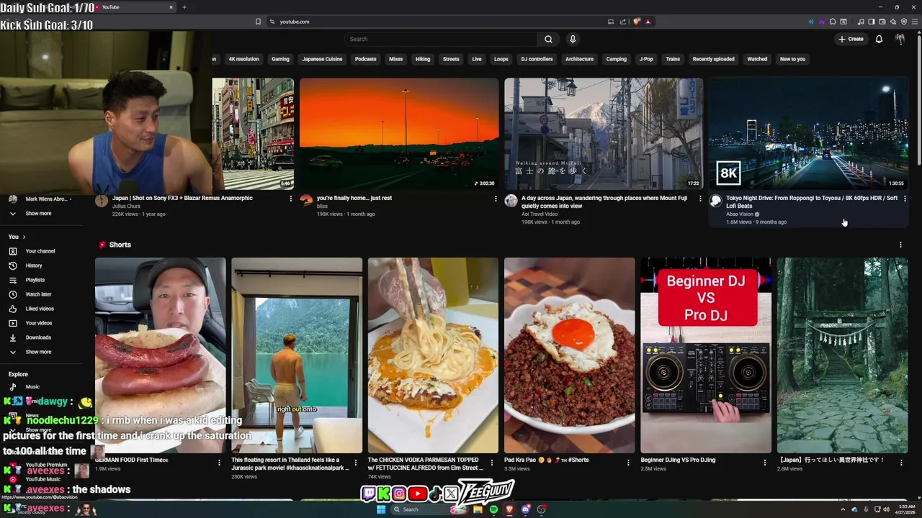The width and height of the screenshot is (922, 518).
Task: Open more options for Mount Fuji video
Action: [x=700, y=199]
